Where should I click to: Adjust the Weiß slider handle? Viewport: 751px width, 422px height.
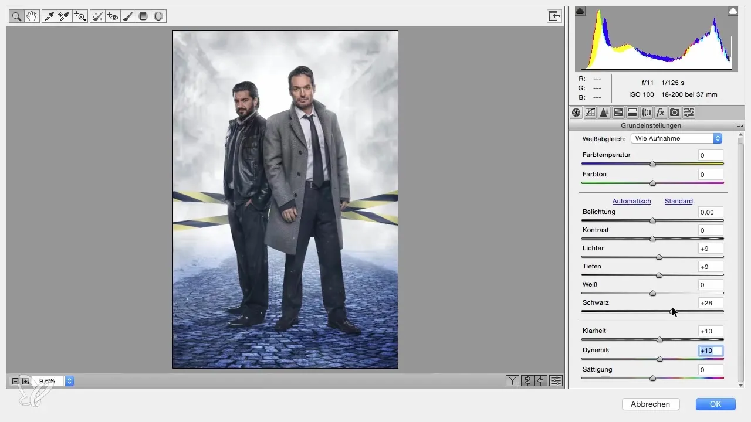(x=652, y=293)
